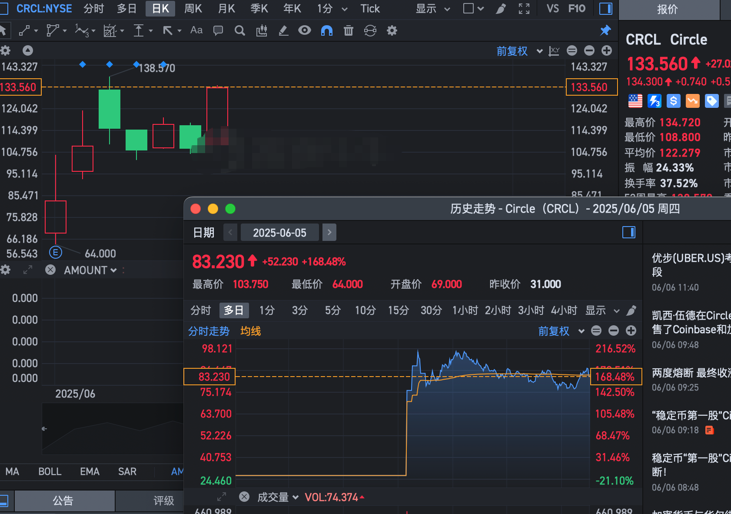Open drawing toolbar settings gear
The height and width of the screenshot is (514, 731).
click(x=392, y=30)
